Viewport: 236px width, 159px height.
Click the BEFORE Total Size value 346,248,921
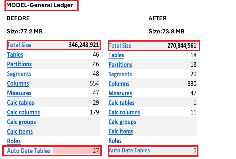pos(84,45)
